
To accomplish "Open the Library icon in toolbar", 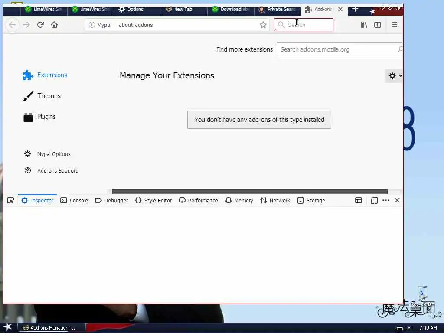I will click(x=364, y=25).
